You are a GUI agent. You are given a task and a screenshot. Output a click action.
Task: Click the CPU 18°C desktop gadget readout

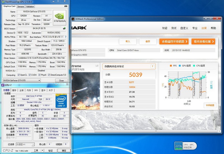point(188,145)
